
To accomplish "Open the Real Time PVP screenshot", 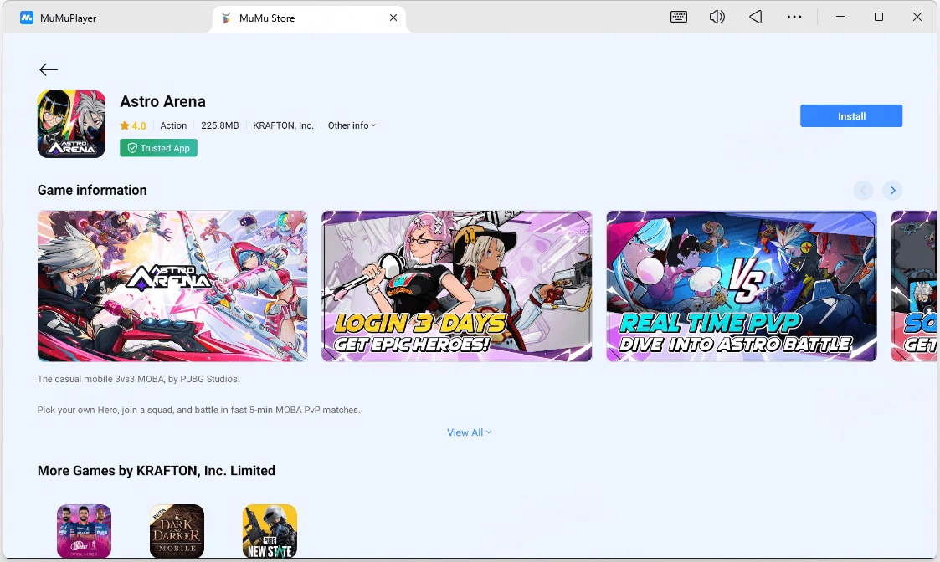I will point(742,286).
